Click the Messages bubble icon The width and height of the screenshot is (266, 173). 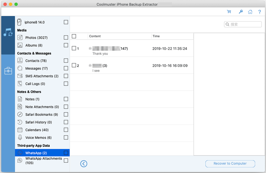[x=20, y=68]
